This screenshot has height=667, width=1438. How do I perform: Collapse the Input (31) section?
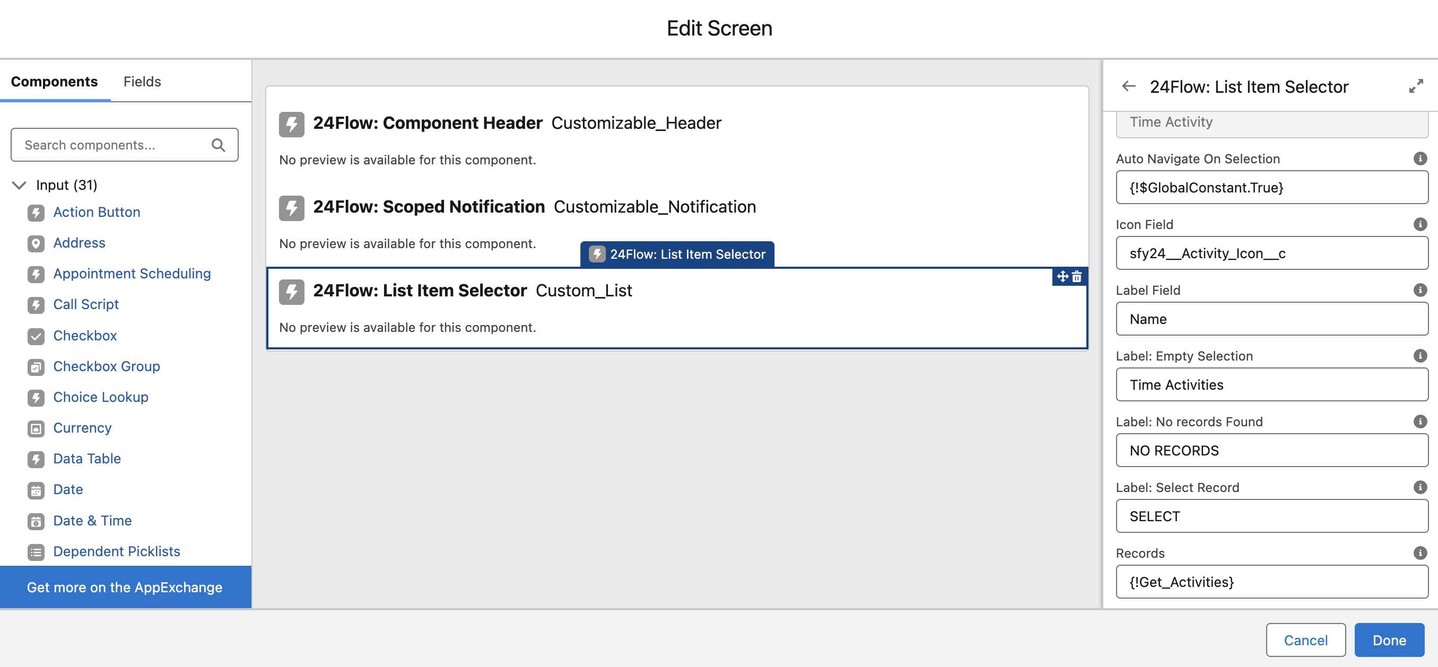click(x=20, y=185)
